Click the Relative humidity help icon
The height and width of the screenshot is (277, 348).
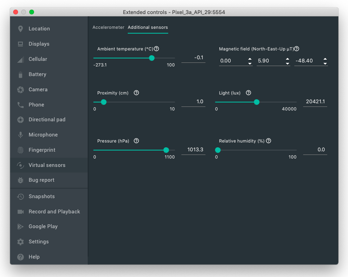coord(269,141)
